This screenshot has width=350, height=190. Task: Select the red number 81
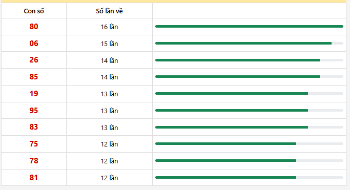pyautogui.click(x=34, y=178)
